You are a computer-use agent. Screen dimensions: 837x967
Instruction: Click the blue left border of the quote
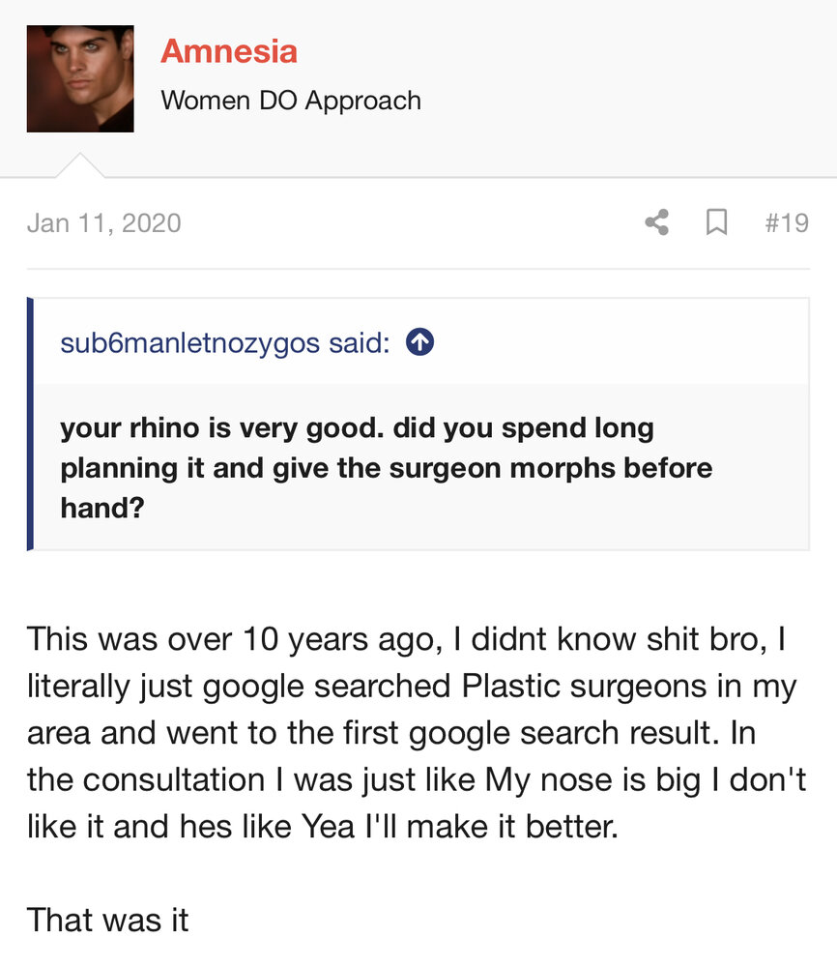coord(31,424)
